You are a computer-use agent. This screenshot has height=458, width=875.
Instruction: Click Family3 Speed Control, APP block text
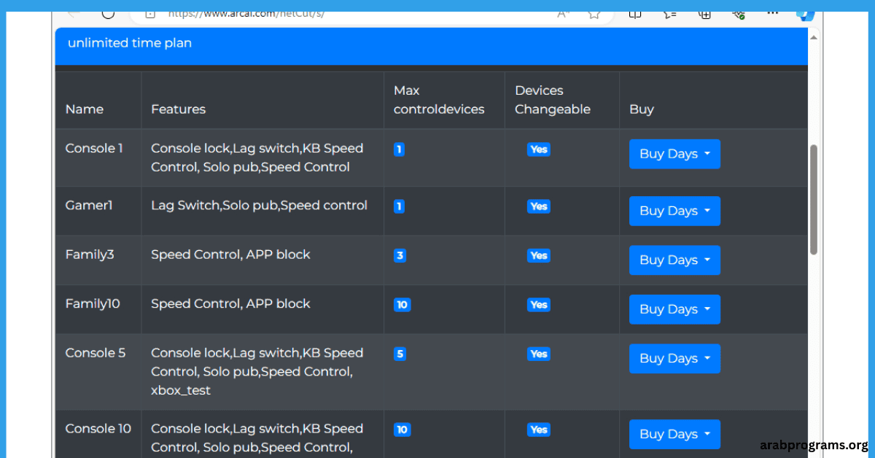[x=230, y=255]
